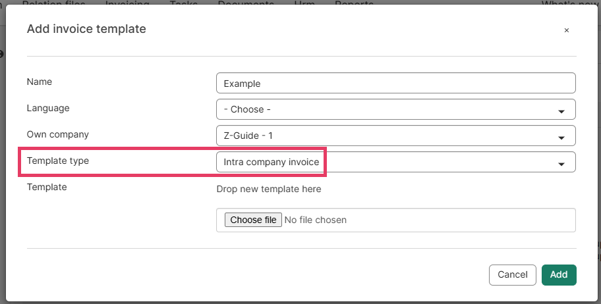The width and height of the screenshot is (601, 304).
Task: Click the 'Drop new template here' text
Action: click(269, 190)
